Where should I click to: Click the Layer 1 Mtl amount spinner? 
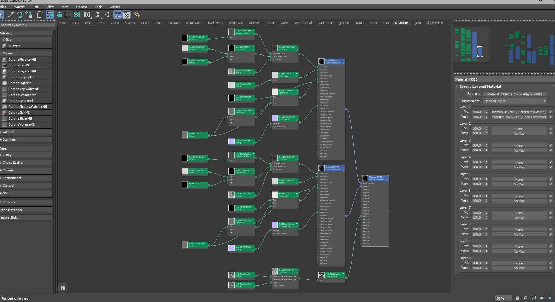click(480, 112)
